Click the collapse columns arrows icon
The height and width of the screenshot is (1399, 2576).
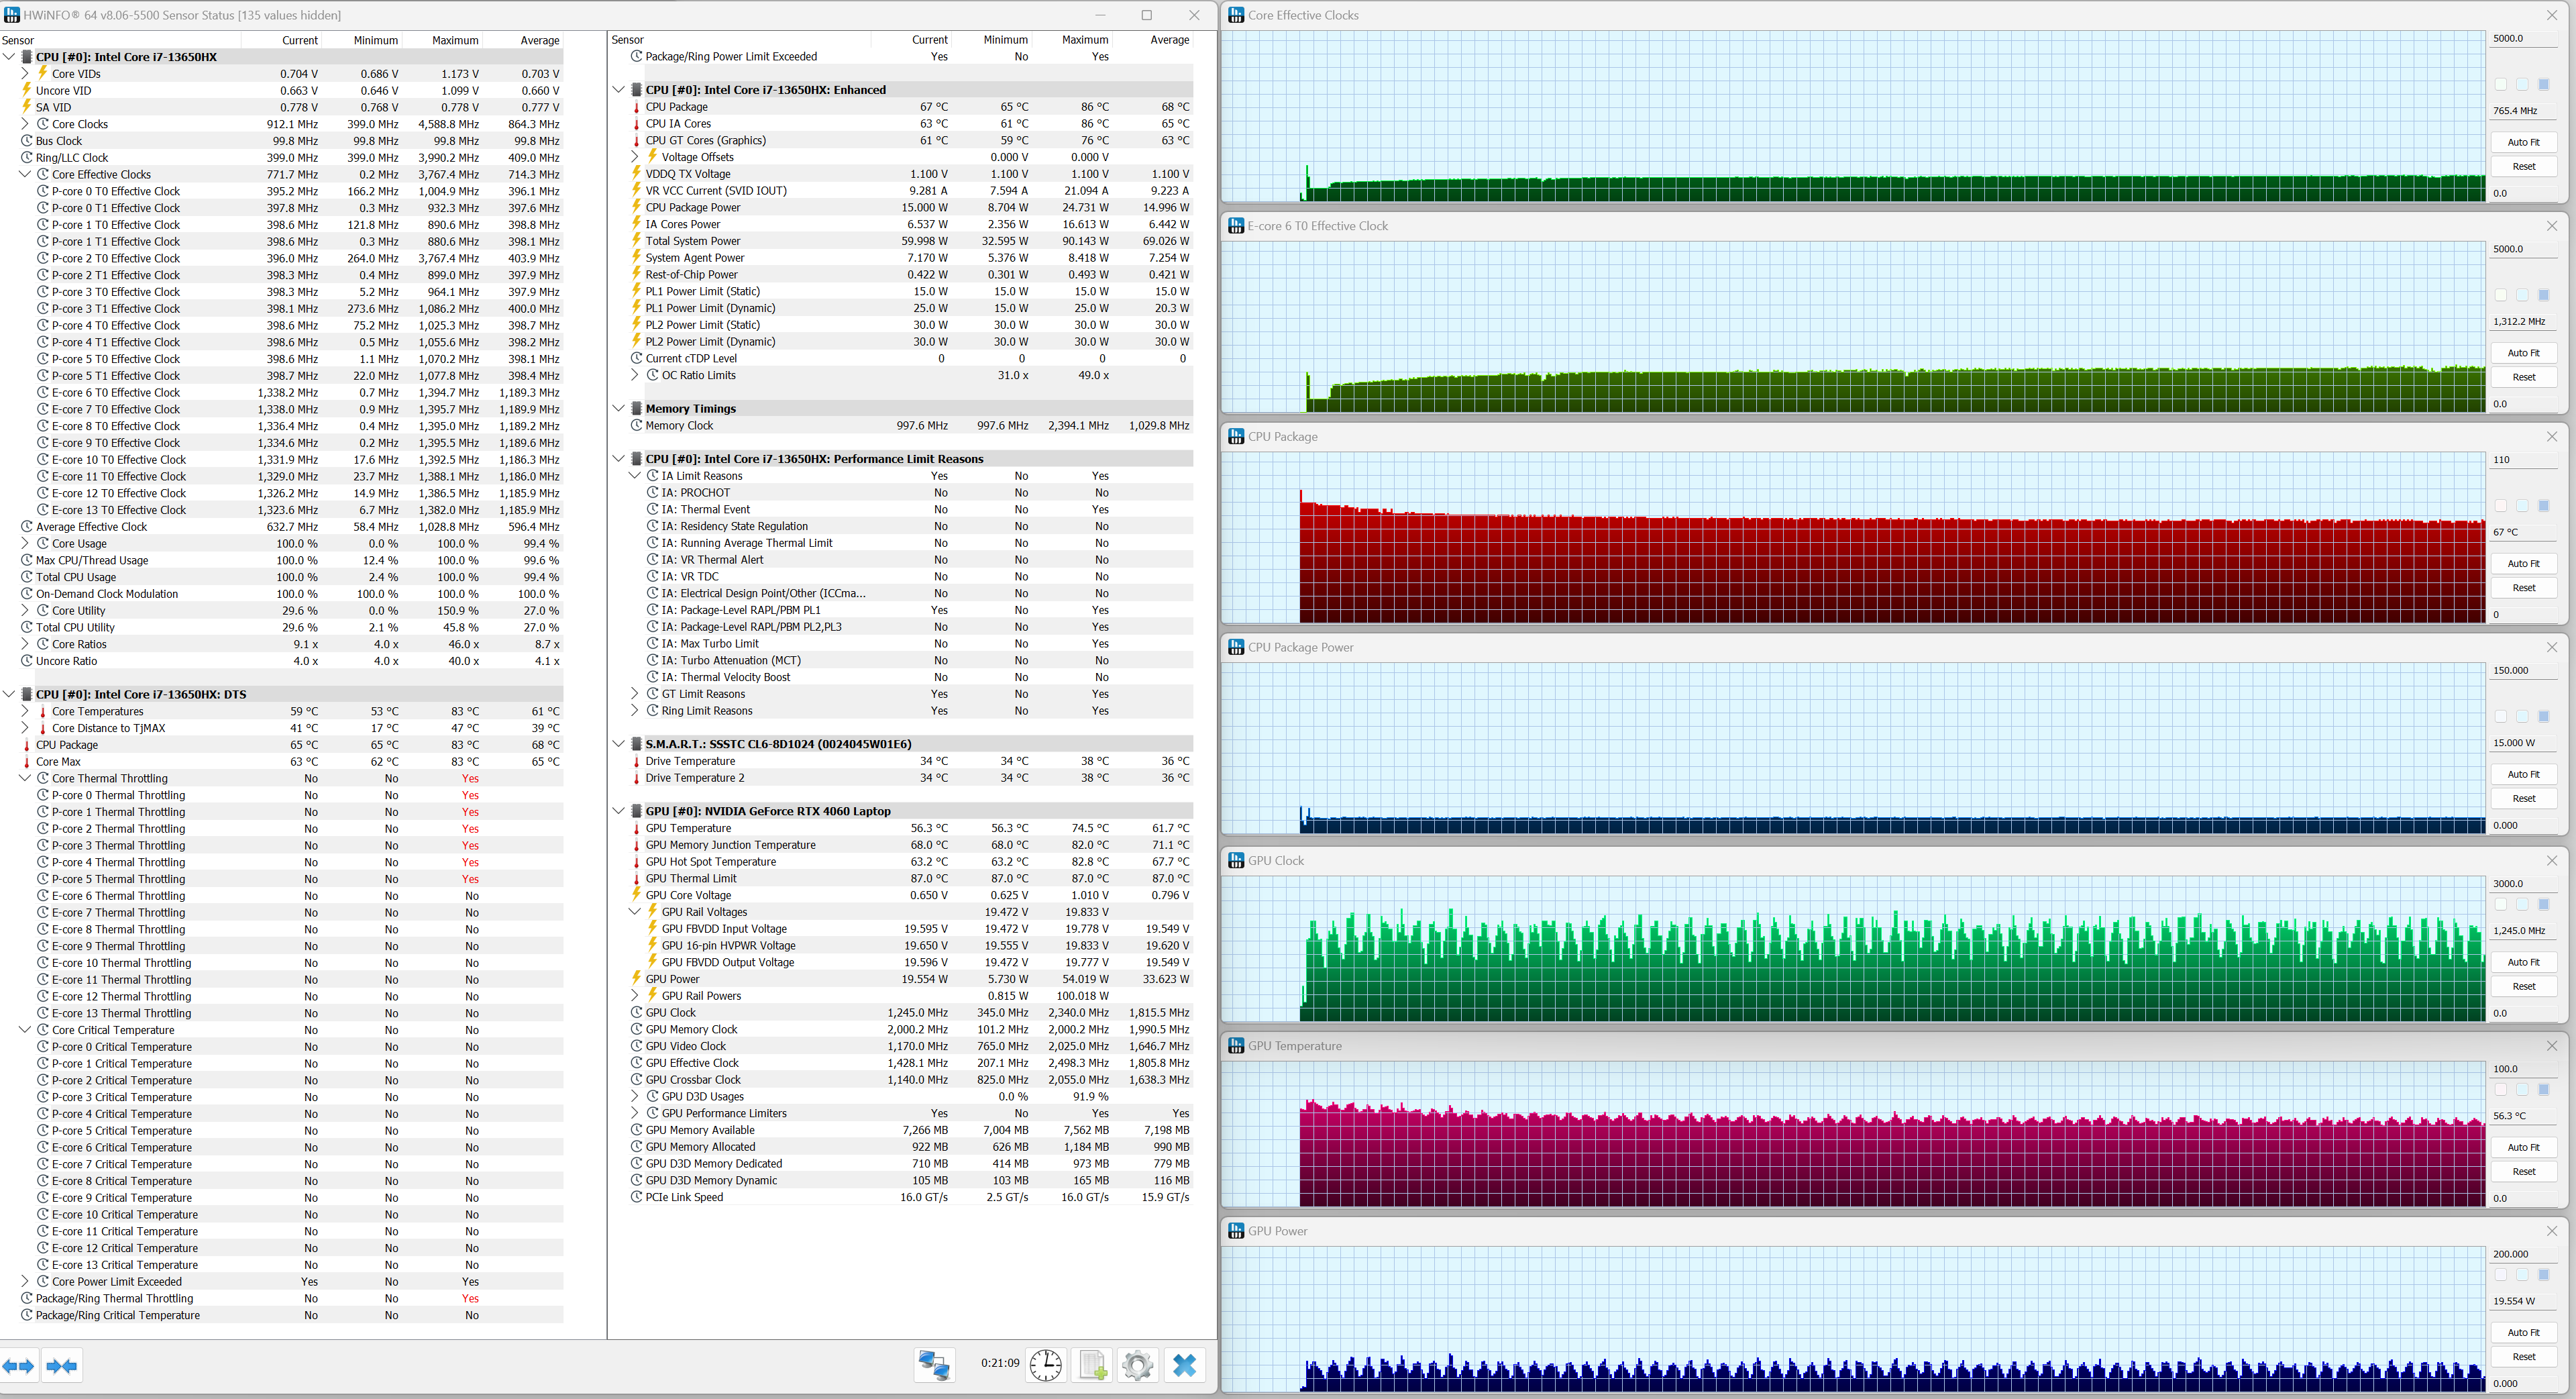tap(62, 1365)
